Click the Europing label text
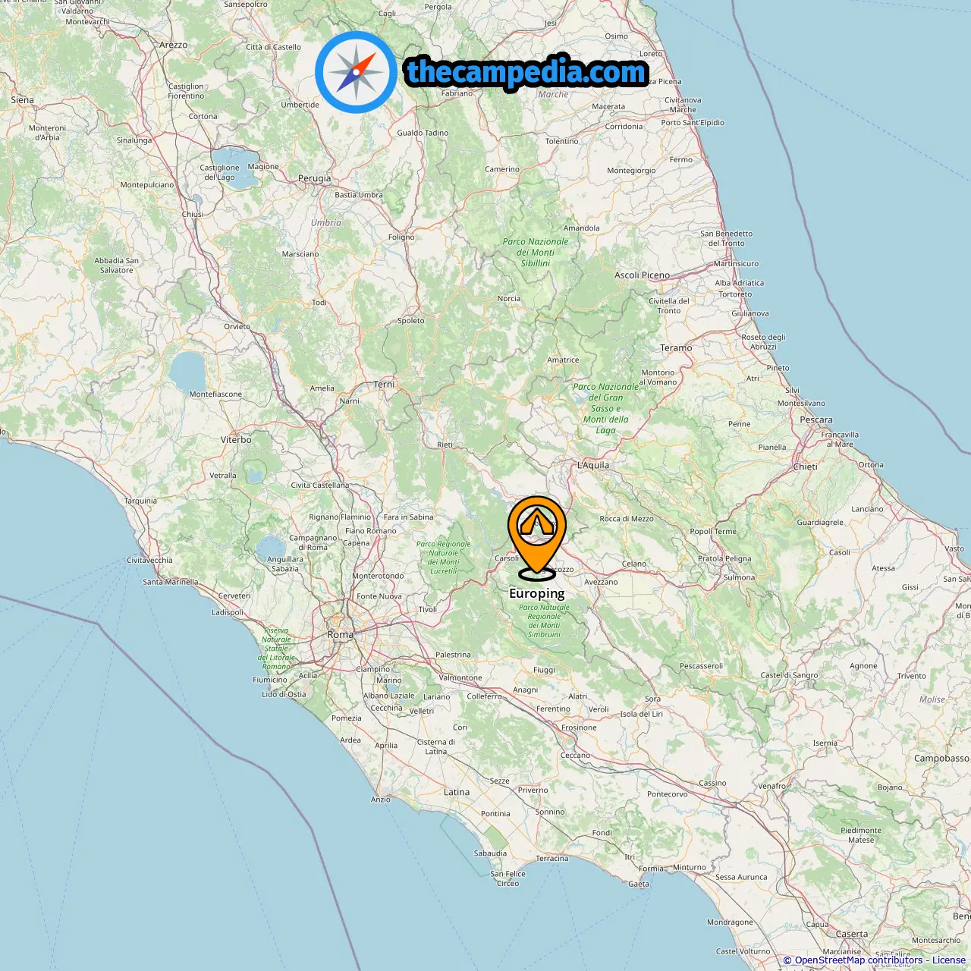This screenshot has height=971, width=971. (x=537, y=593)
